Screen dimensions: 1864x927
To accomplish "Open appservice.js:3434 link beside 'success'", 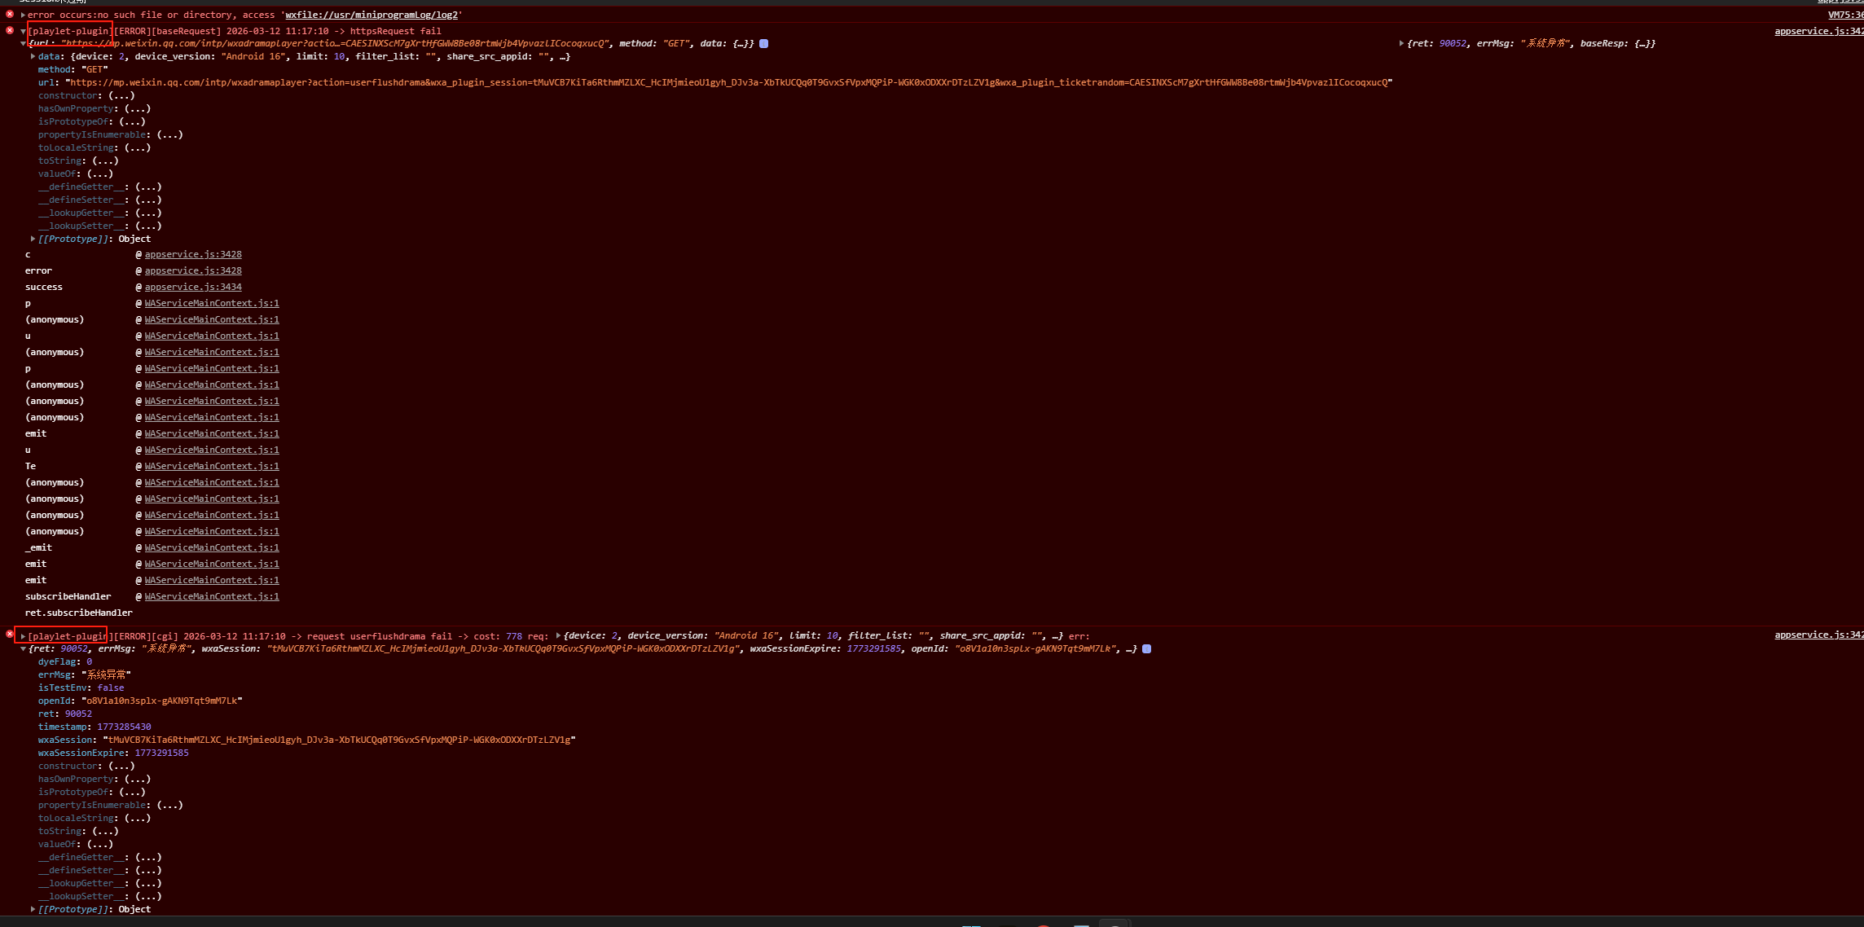I will pyautogui.click(x=193, y=287).
